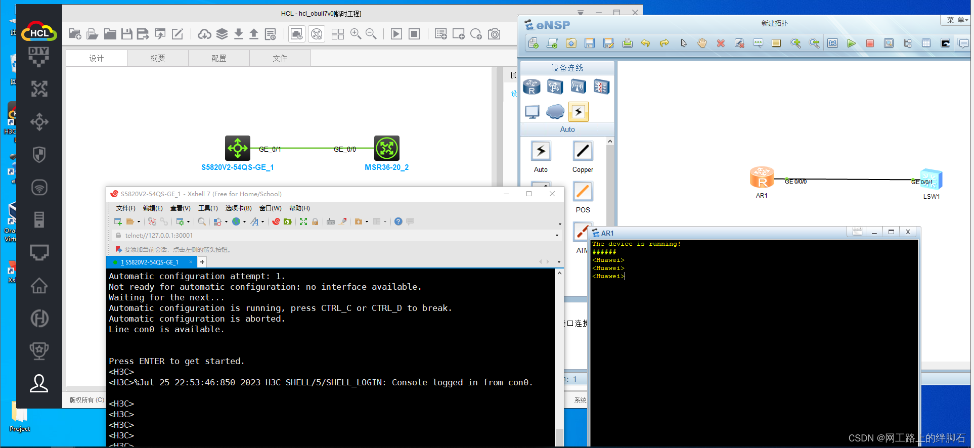Click the zoom out magnifier in HCL toolbar
Screen dimensions: 974x448
pos(371,34)
